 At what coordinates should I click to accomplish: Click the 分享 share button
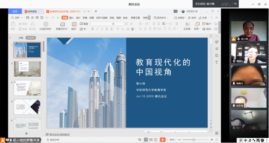click(x=203, y=18)
